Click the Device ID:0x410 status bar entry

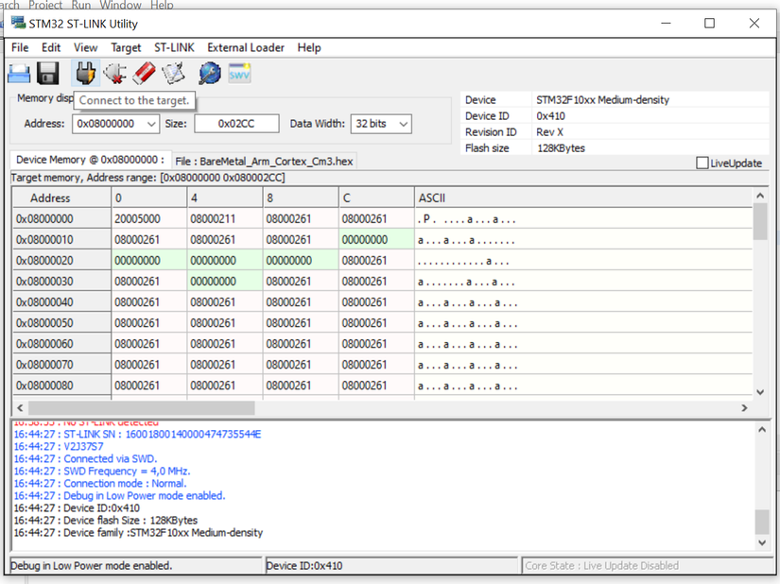(x=391, y=566)
